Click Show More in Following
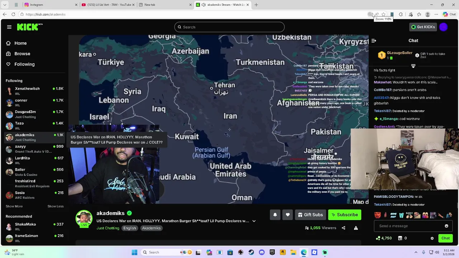The width and height of the screenshot is (459, 258). (x=14, y=206)
